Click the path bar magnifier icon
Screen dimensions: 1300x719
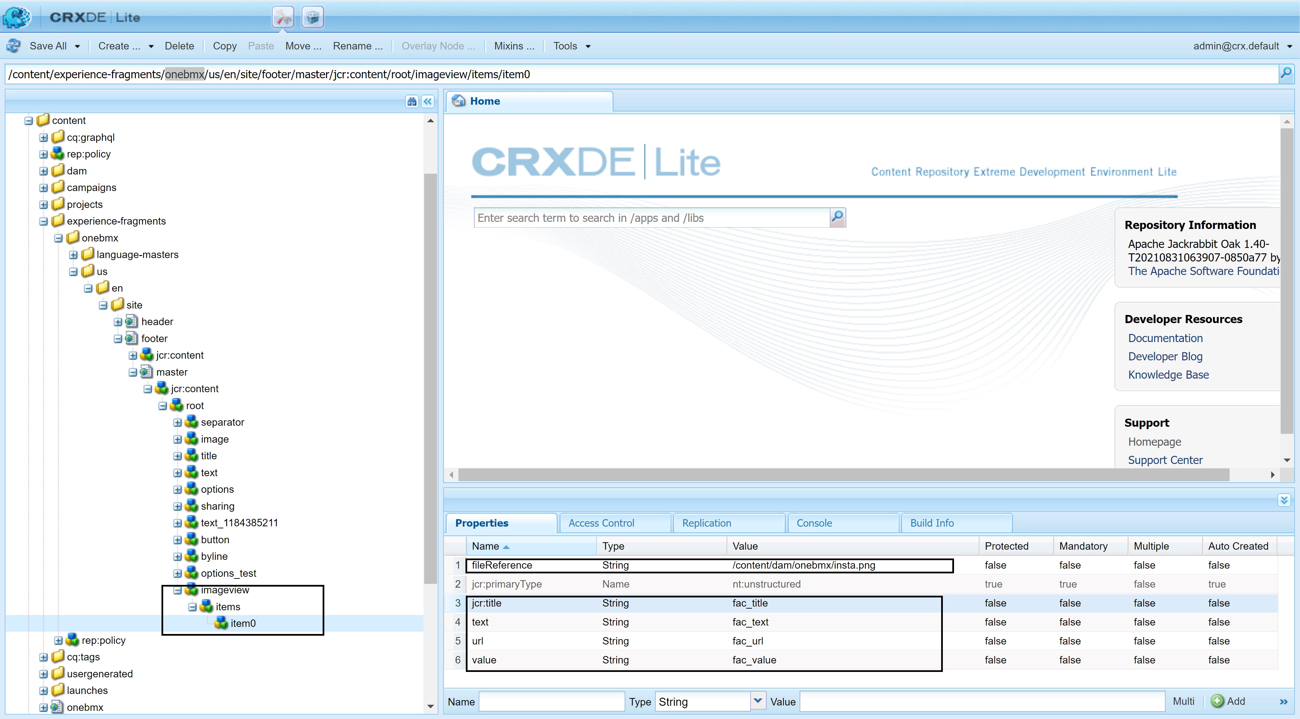pos(1286,74)
